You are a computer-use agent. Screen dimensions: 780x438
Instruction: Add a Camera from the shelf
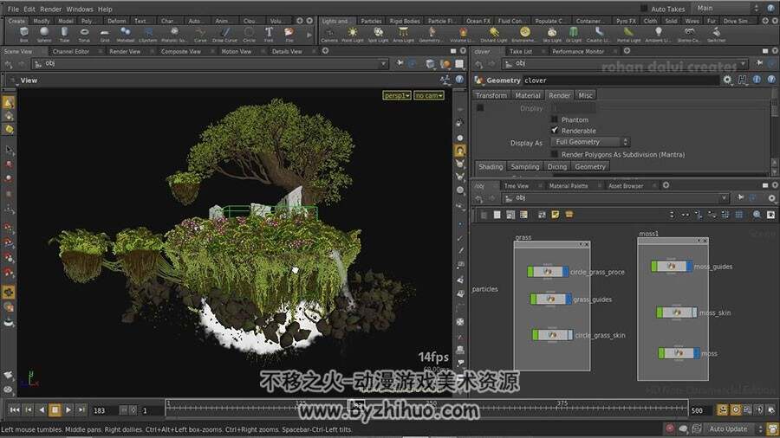pyautogui.click(x=329, y=35)
